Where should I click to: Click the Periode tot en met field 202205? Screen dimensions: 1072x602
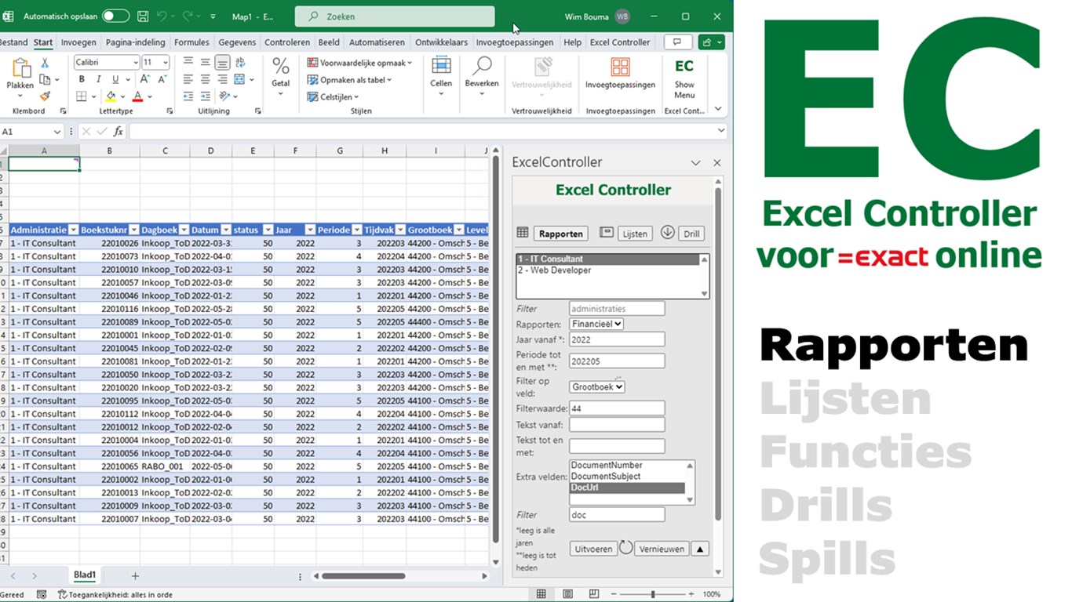[617, 361]
